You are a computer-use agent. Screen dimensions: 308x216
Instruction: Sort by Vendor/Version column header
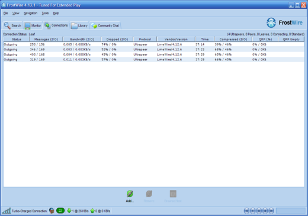(x=176, y=39)
